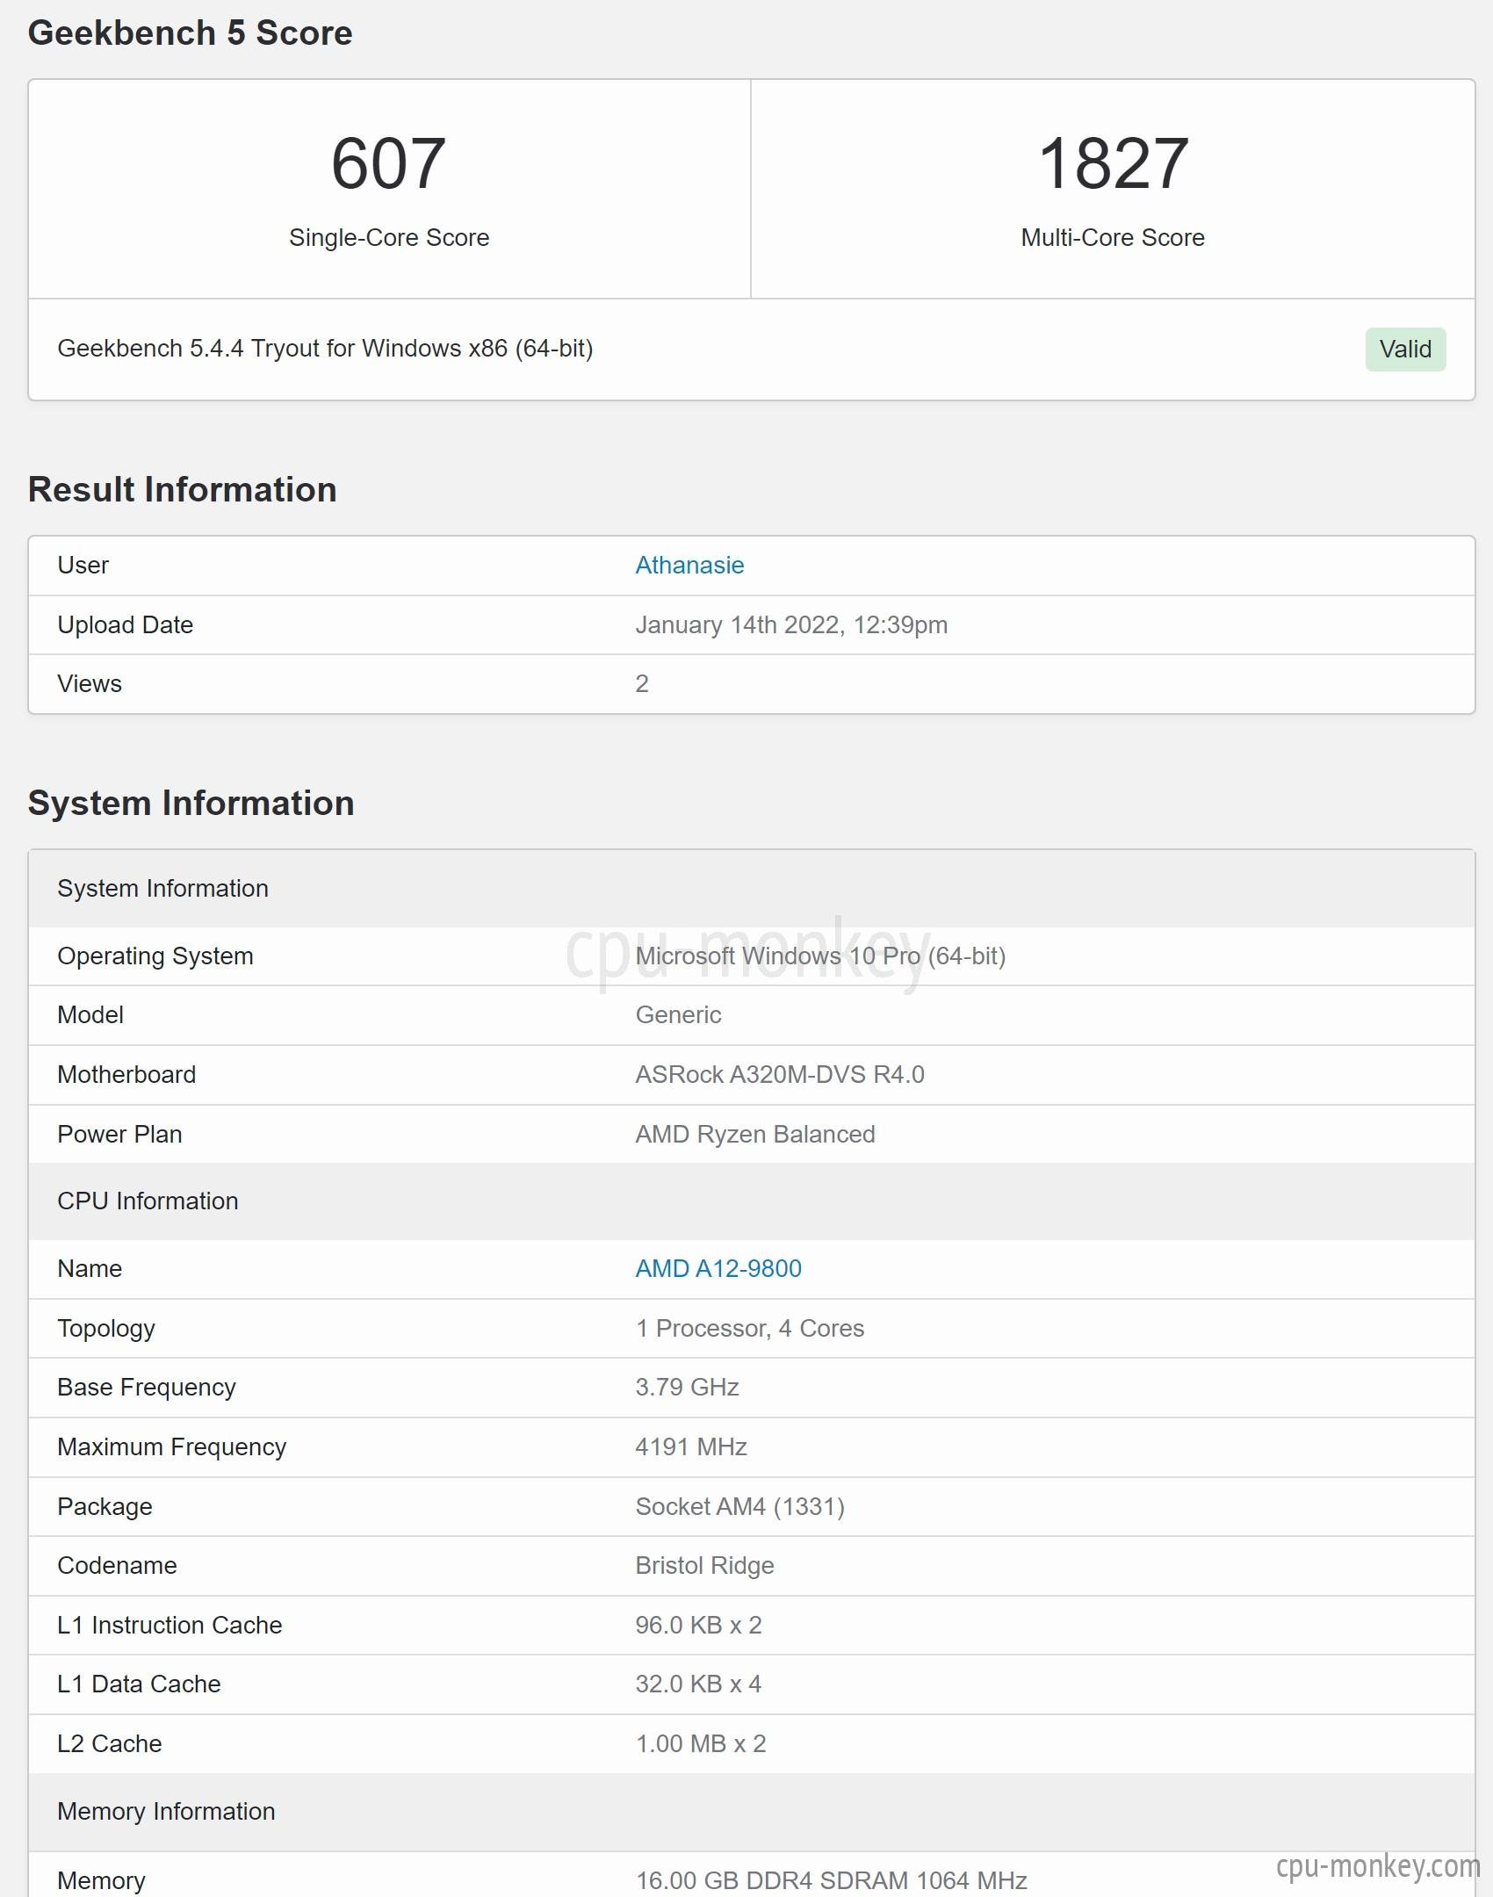The width and height of the screenshot is (1493, 1897).
Task: Click the Maximum Frequency row label
Action: point(172,1446)
